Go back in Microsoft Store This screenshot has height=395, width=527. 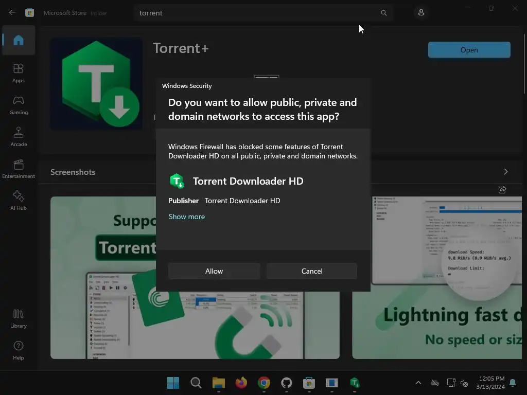pos(12,13)
